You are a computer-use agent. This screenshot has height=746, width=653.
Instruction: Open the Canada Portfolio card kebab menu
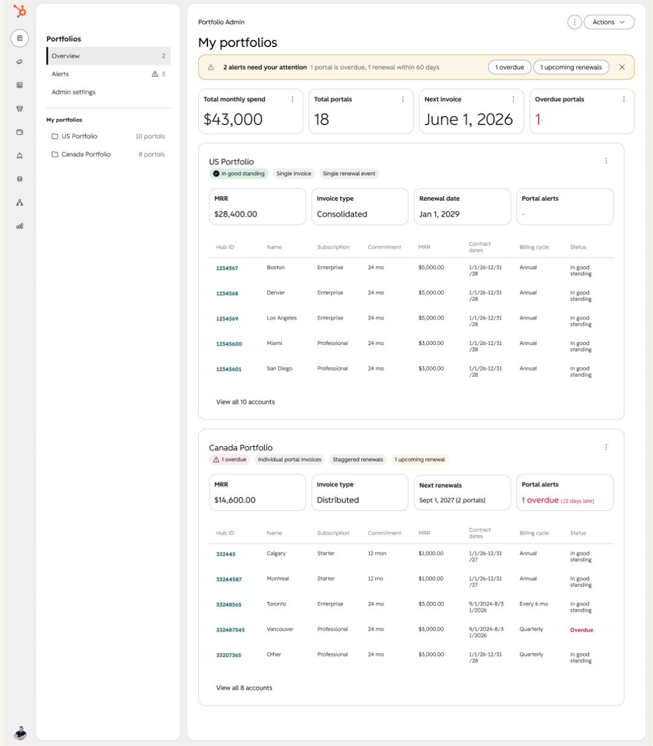point(606,447)
